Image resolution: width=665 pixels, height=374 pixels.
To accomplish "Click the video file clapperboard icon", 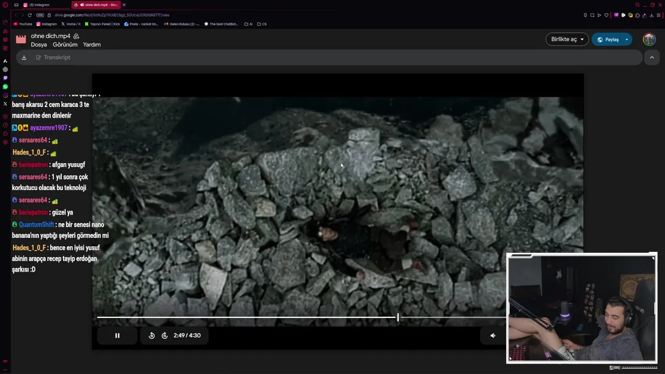I will pos(21,39).
